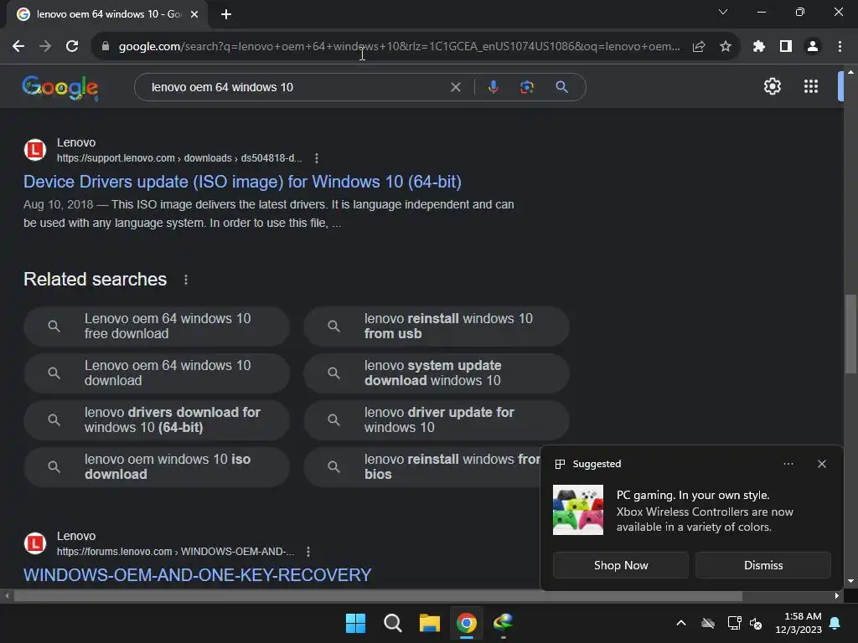858x643 pixels.
Task: Open Related searches options menu
Action: click(186, 280)
